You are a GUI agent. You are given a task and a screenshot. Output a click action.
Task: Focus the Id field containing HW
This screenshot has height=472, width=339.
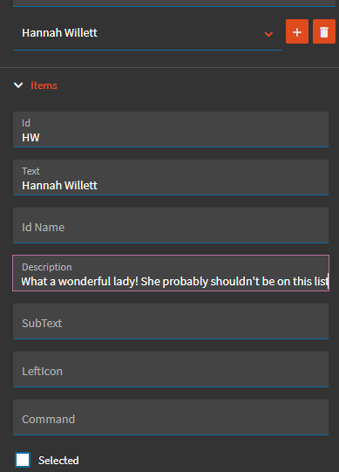pos(171,129)
